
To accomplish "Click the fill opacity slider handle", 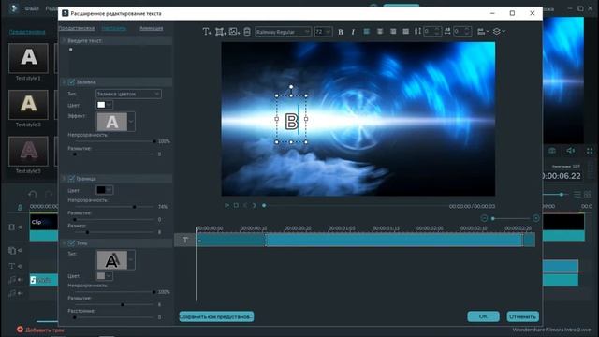I will coord(154,141).
